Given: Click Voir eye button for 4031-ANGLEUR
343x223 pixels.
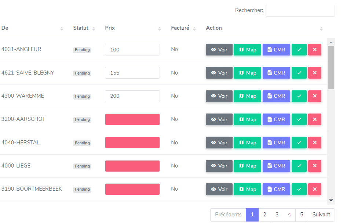Looking at the screenshot, I should click(x=219, y=50).
